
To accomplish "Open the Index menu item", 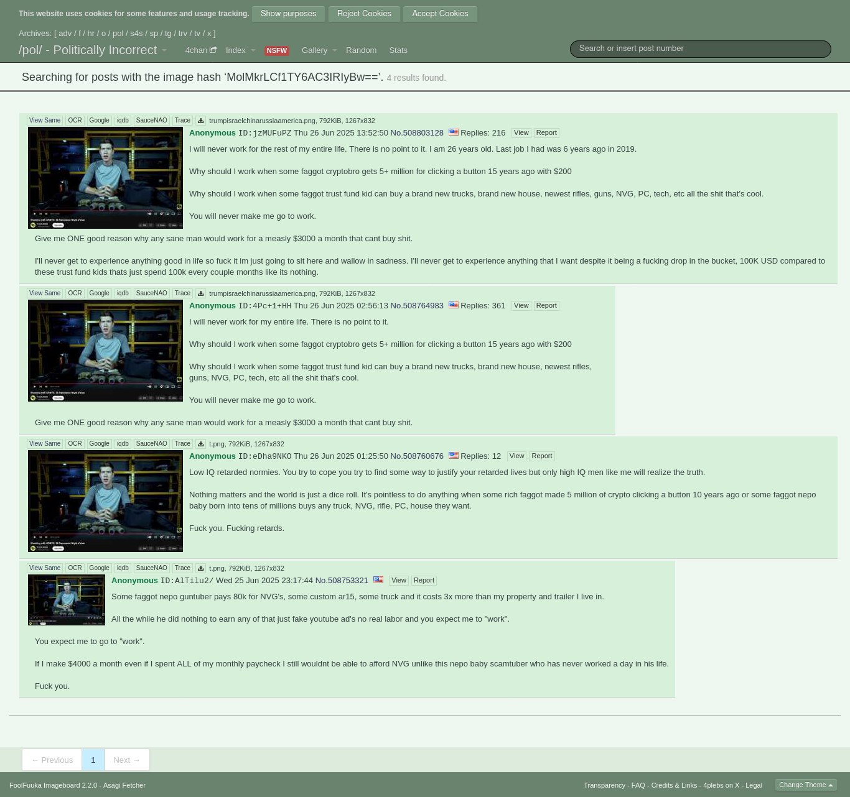I will pos(235,50).
